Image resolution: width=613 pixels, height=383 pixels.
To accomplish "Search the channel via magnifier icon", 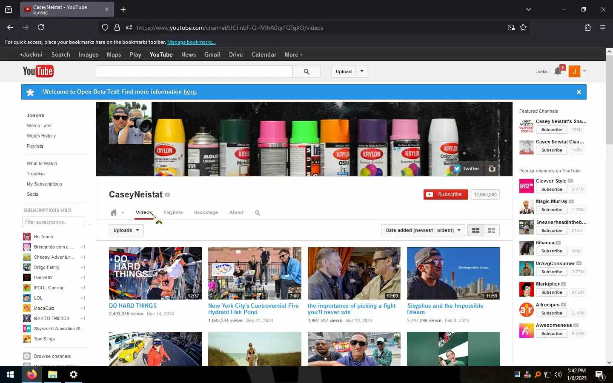I will tap(258, 213).
